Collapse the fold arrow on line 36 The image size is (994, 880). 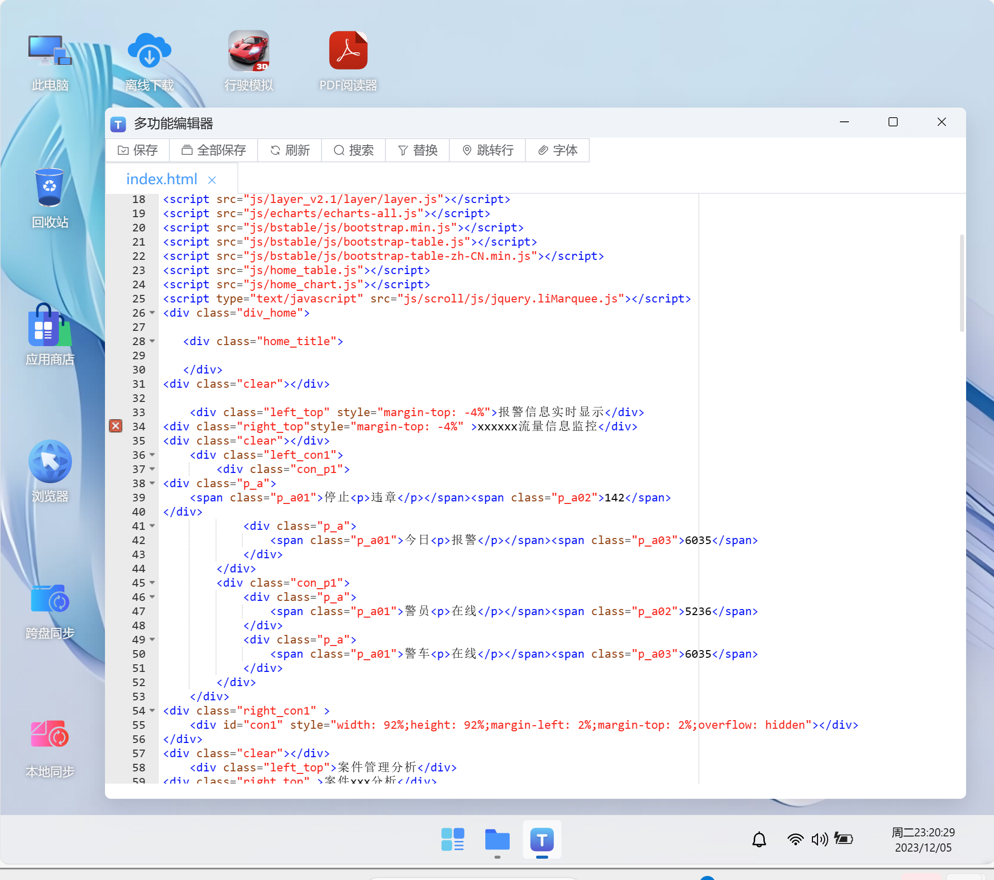[x=152, y=455]
